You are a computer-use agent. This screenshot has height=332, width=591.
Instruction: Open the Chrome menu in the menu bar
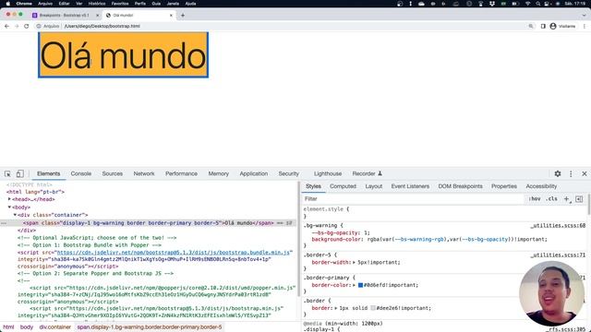tap(24, 4)
